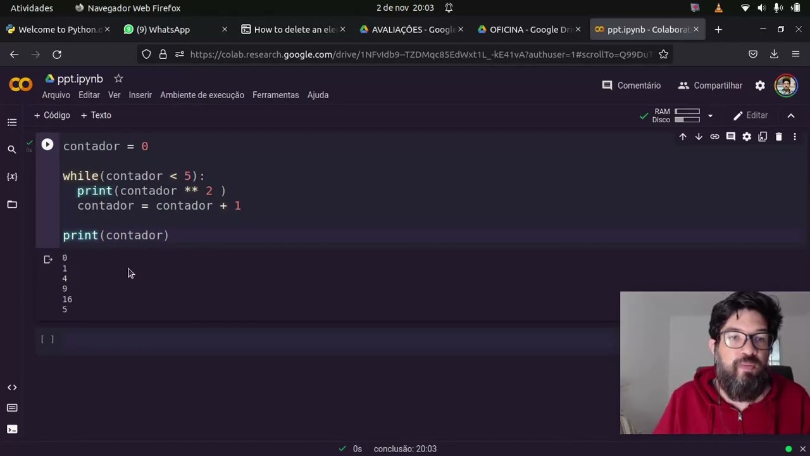Open the terminal icon in left sidebar
This screenshot has width=810, height=456.
(x=12, y=429)
